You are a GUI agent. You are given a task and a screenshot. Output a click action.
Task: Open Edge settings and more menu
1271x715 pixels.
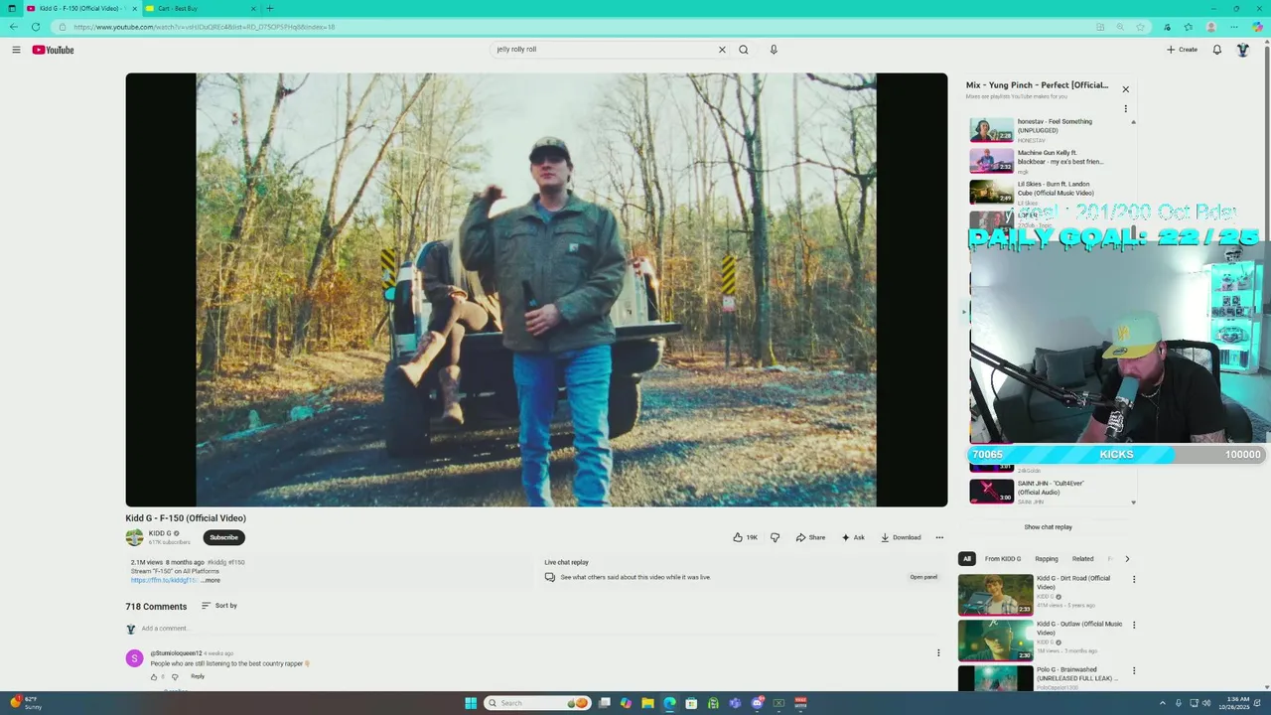point(1234,27)
